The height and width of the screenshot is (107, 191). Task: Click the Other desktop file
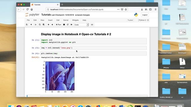(x=182, y=63)
